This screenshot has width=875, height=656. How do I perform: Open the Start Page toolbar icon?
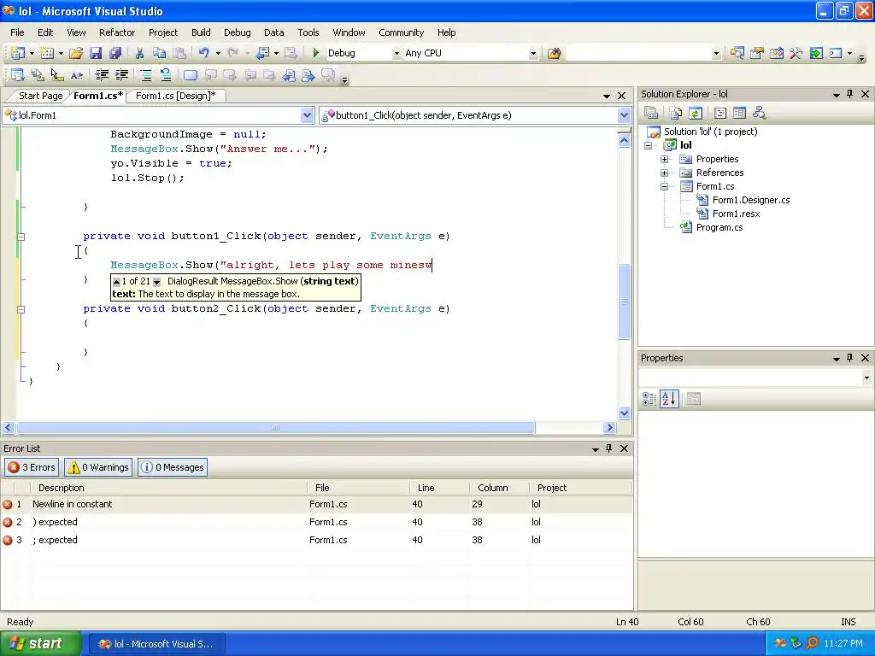(x=816, y=53)
